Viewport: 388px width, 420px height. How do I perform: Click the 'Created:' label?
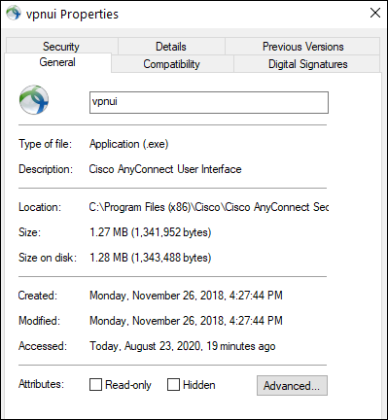pos(38,296)
